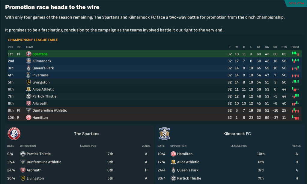Viewport: 307px width, 184px height.
Task: Click the GOAL.COM source tag
Action: tap(295, 3)
